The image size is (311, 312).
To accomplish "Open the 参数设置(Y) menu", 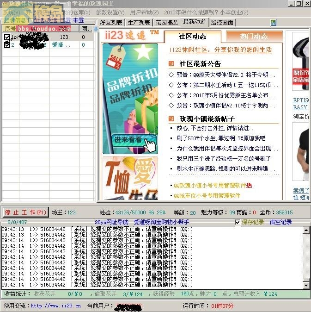I will pos(110,12).
